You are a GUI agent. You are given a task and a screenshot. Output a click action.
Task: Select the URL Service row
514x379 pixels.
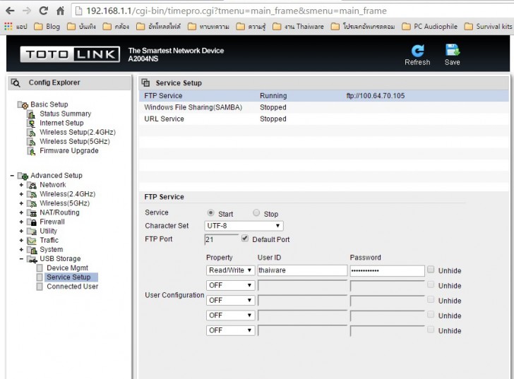click(324, 119)
